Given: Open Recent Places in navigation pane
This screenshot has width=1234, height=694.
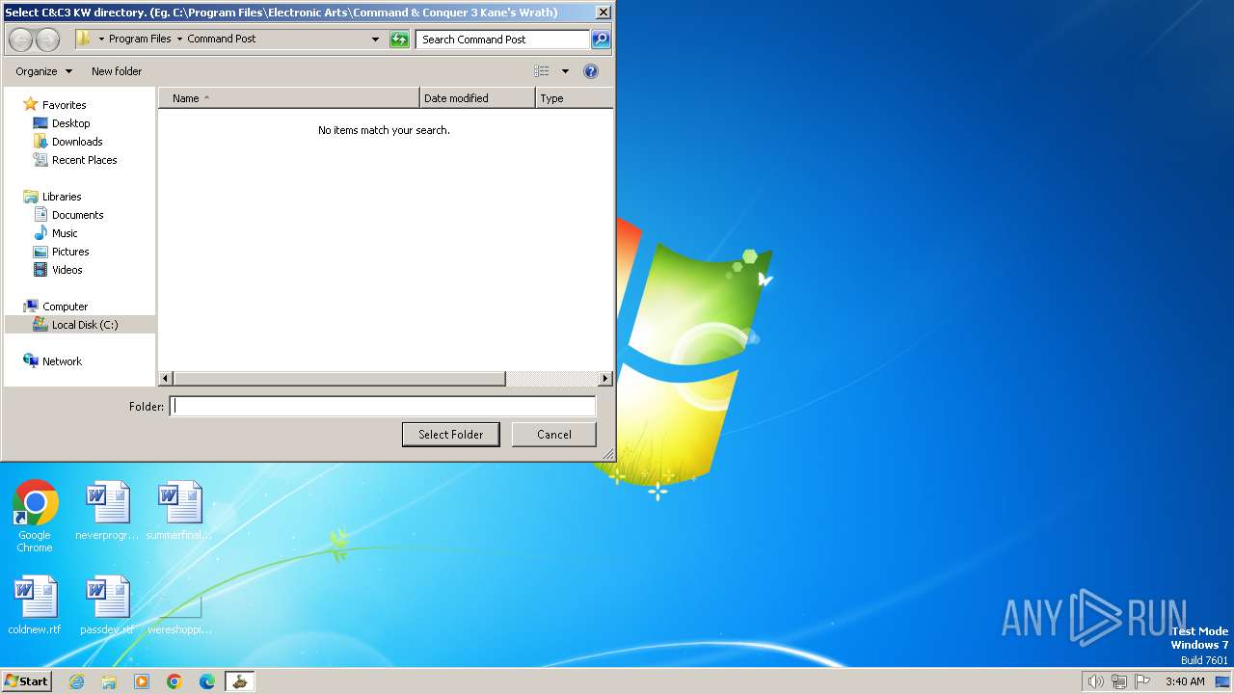Looking at the screenshot, I should (x=84, y=160).
